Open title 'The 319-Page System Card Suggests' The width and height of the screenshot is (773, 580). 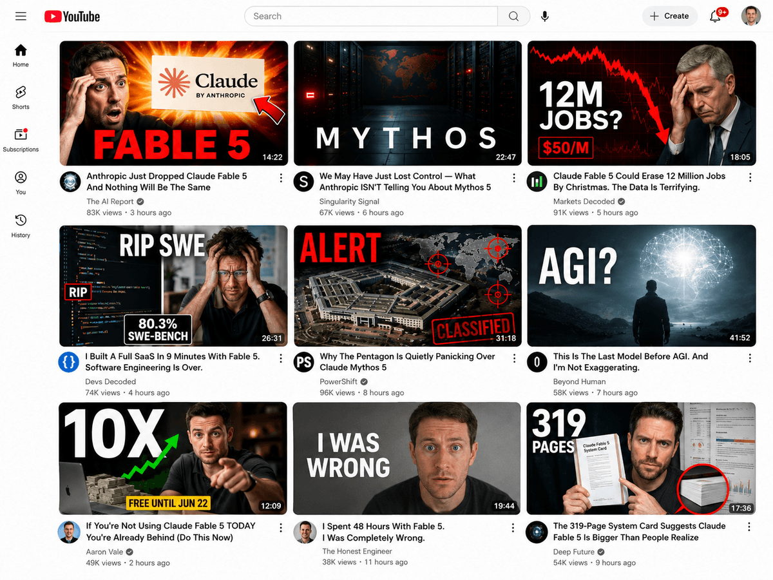pyautogui.click(x=639, y=532)
